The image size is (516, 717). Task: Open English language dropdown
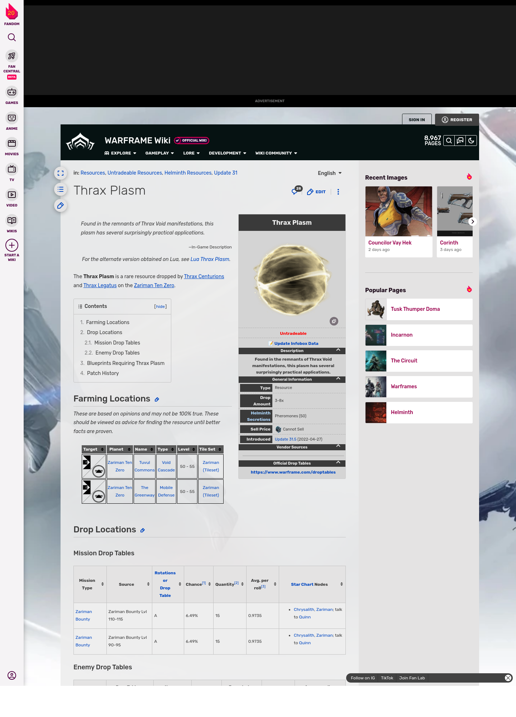(330, 173)
